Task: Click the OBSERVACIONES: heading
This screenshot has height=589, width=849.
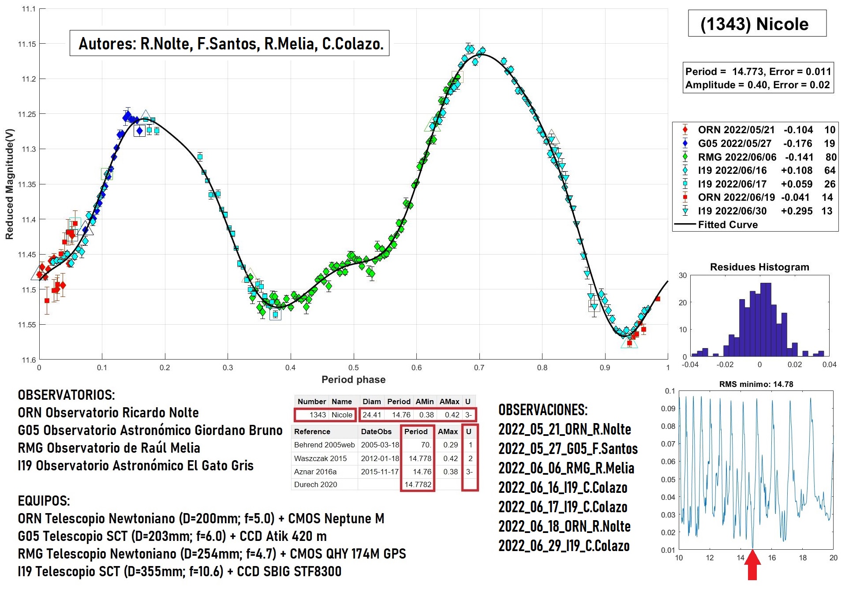Action: [543, 410]
